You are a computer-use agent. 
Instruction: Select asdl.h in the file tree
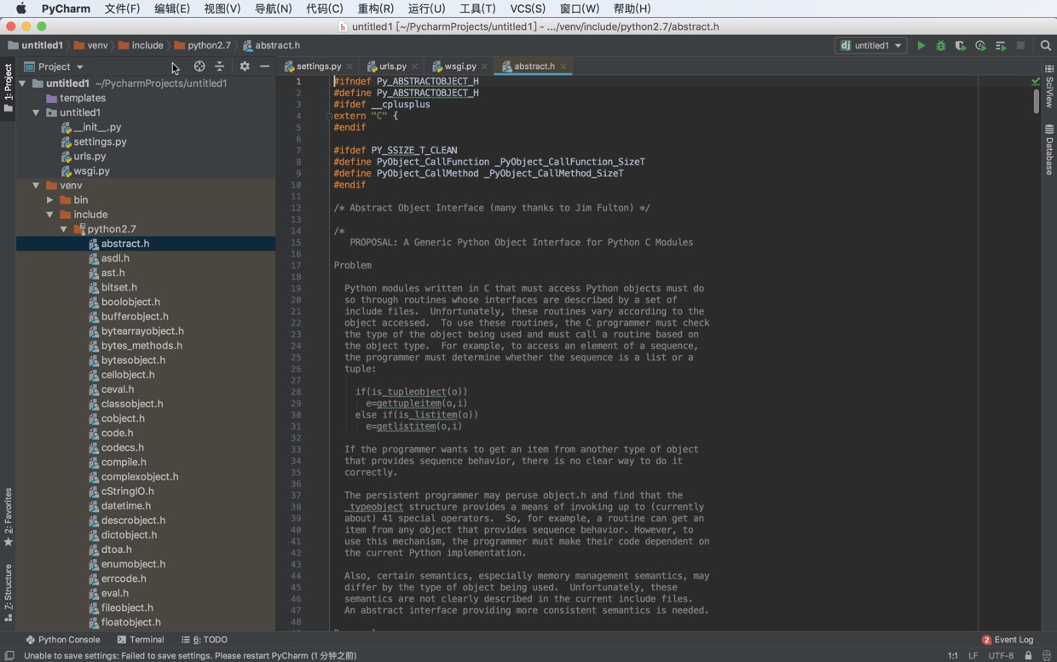click(115, 258)
